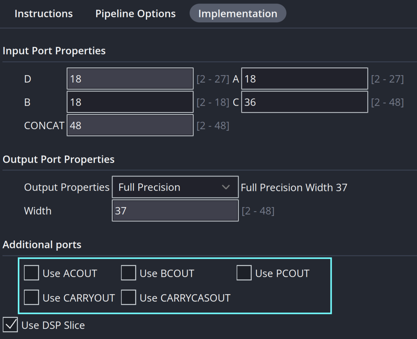
Task: Click the Input Port Properties heading
Action: [54, 51]
